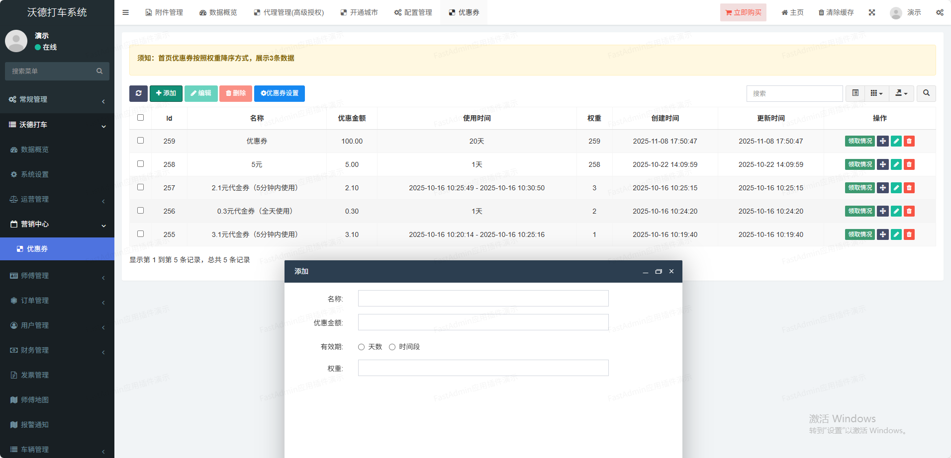Select the 天数 radio option
The image size is (951, 458).
coord(362,347)
